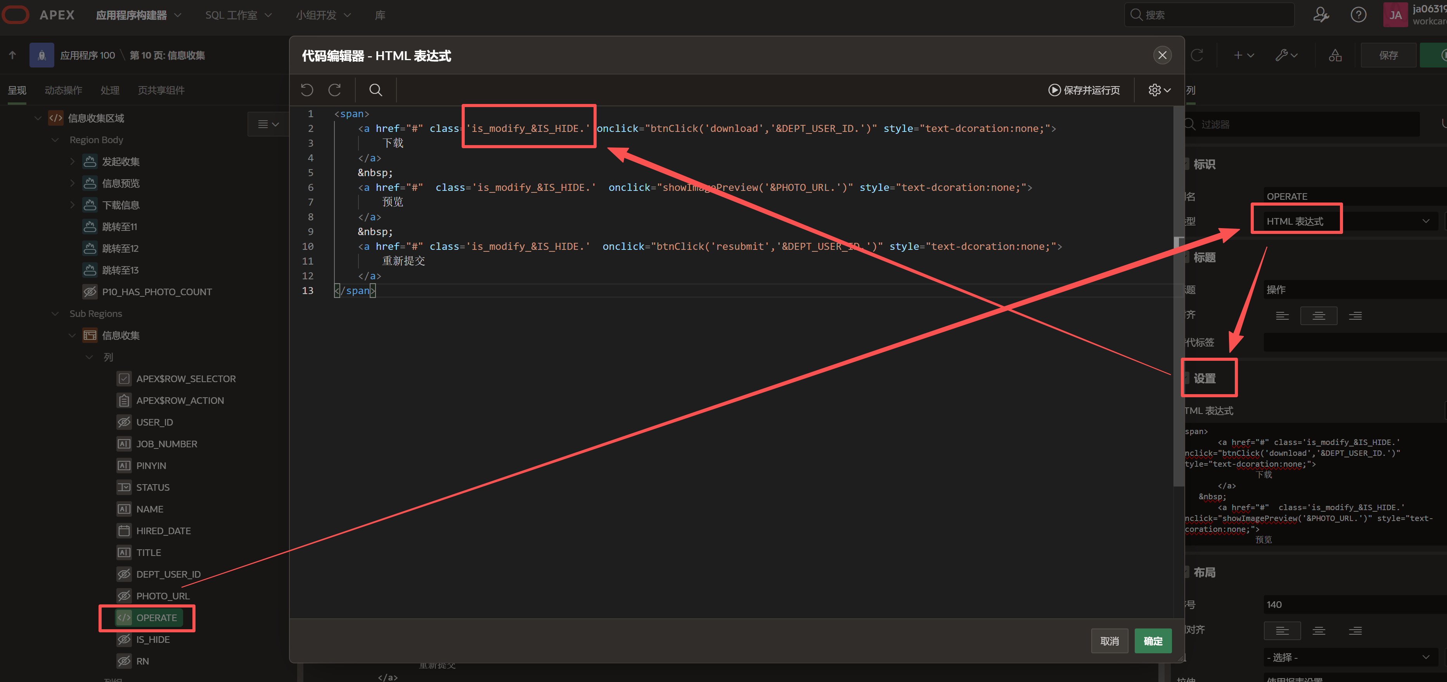The image size is (1447, 682).
Task: Open the shared components shapes icon
Action: coord(1335,55)
